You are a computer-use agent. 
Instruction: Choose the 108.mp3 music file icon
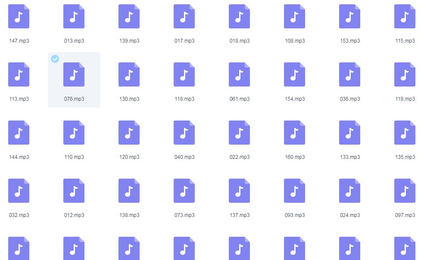[295, 16]
